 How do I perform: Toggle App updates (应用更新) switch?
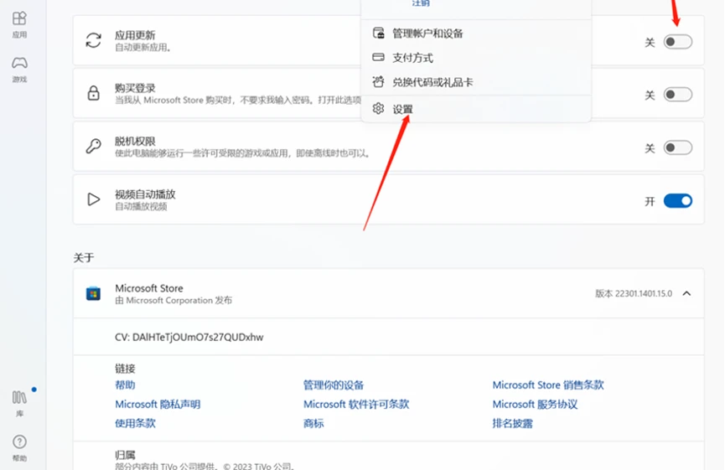(x=678, y=42)
